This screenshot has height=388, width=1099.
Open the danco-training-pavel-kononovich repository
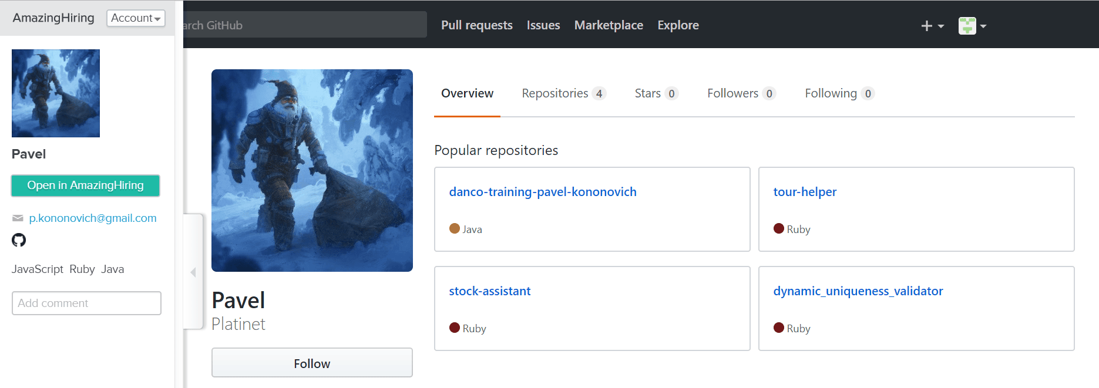pos(542,192)
